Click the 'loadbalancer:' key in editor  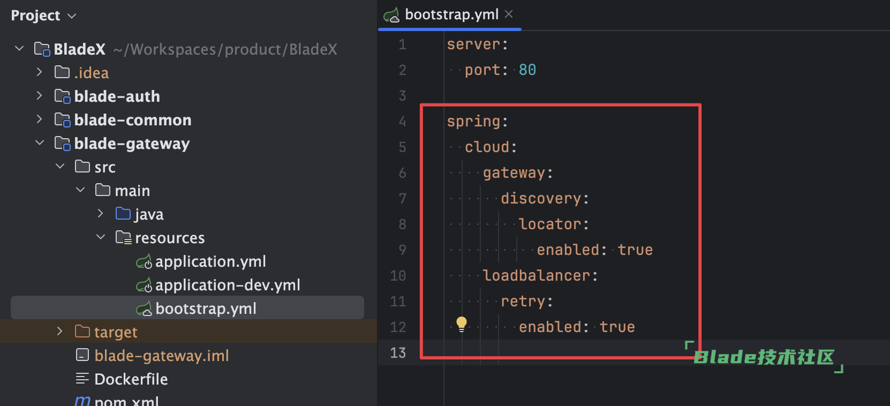540,276
